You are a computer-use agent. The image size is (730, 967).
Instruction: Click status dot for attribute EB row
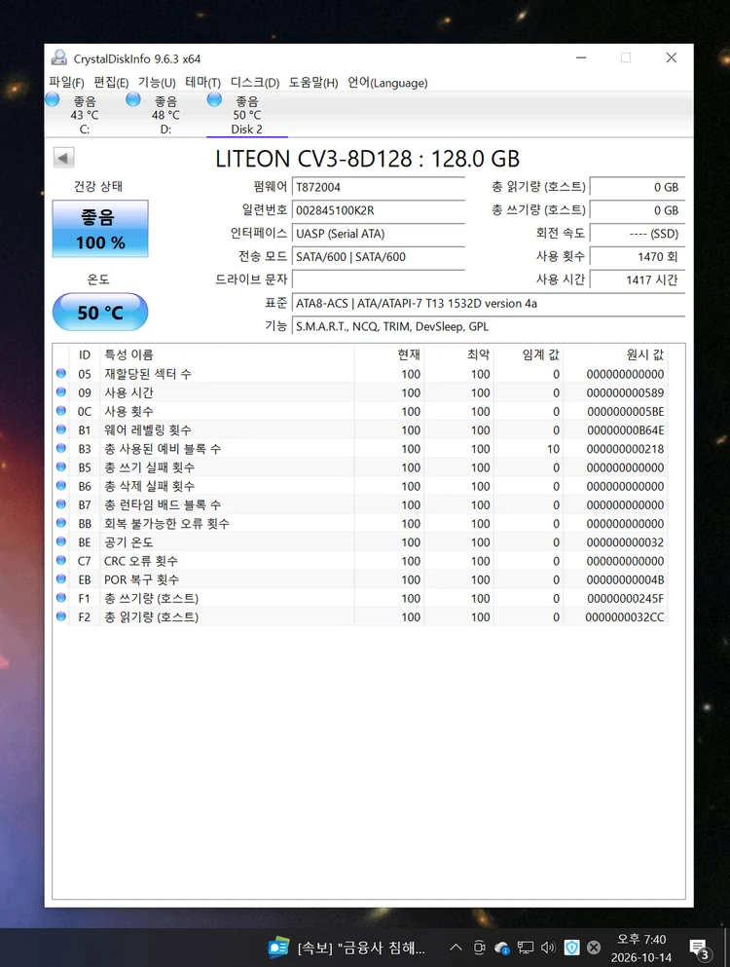[61, 579]
